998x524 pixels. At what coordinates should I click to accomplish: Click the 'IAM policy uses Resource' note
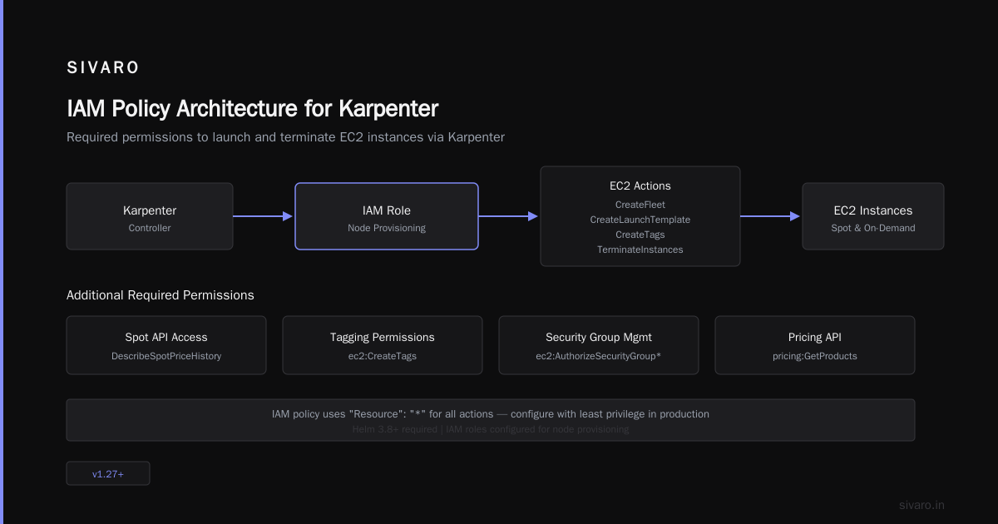(x=491, y=413)
